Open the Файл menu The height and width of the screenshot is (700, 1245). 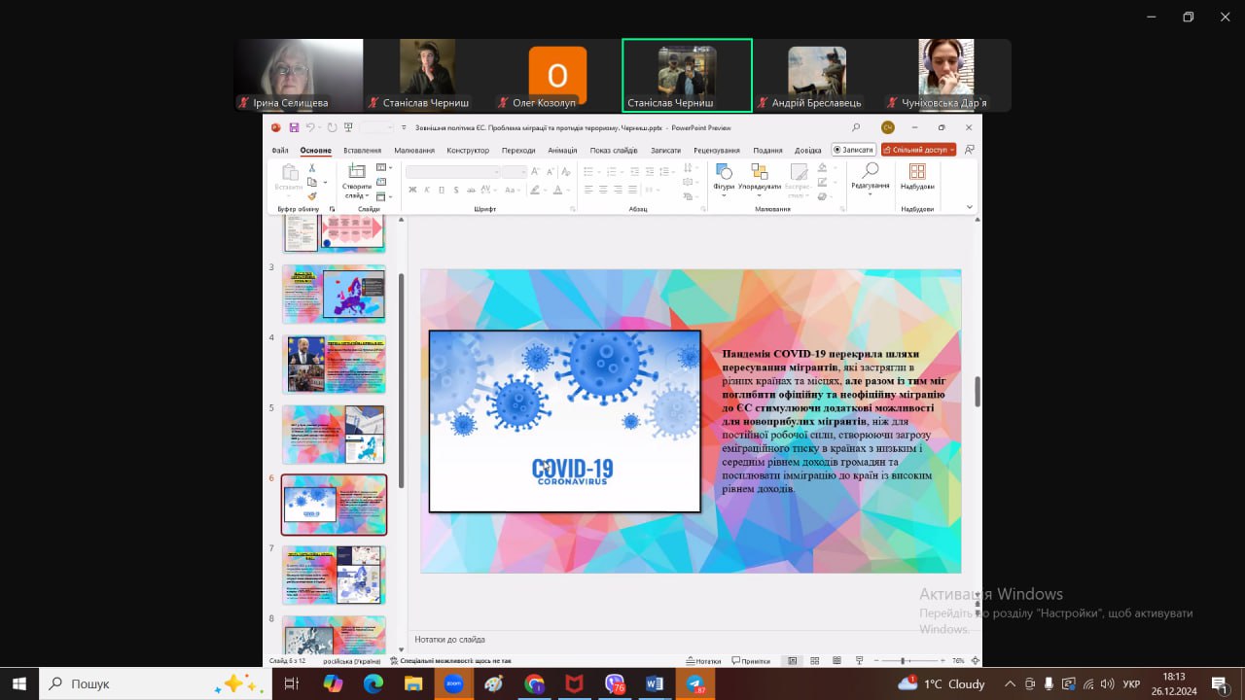[280, 151]
